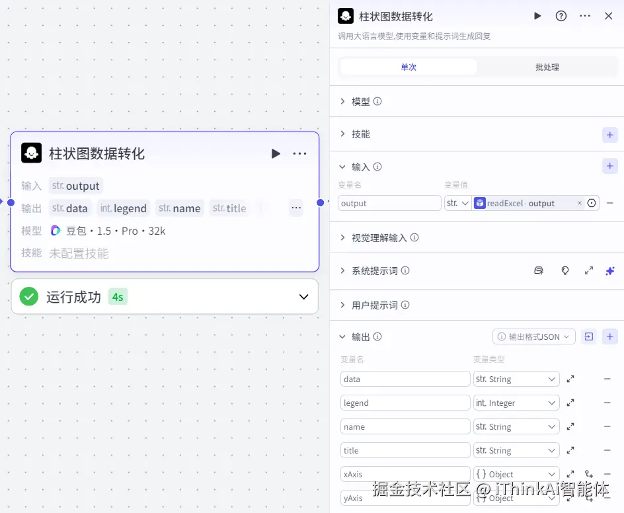
Task: Click the output variable name input field
Action: point(389,203)
